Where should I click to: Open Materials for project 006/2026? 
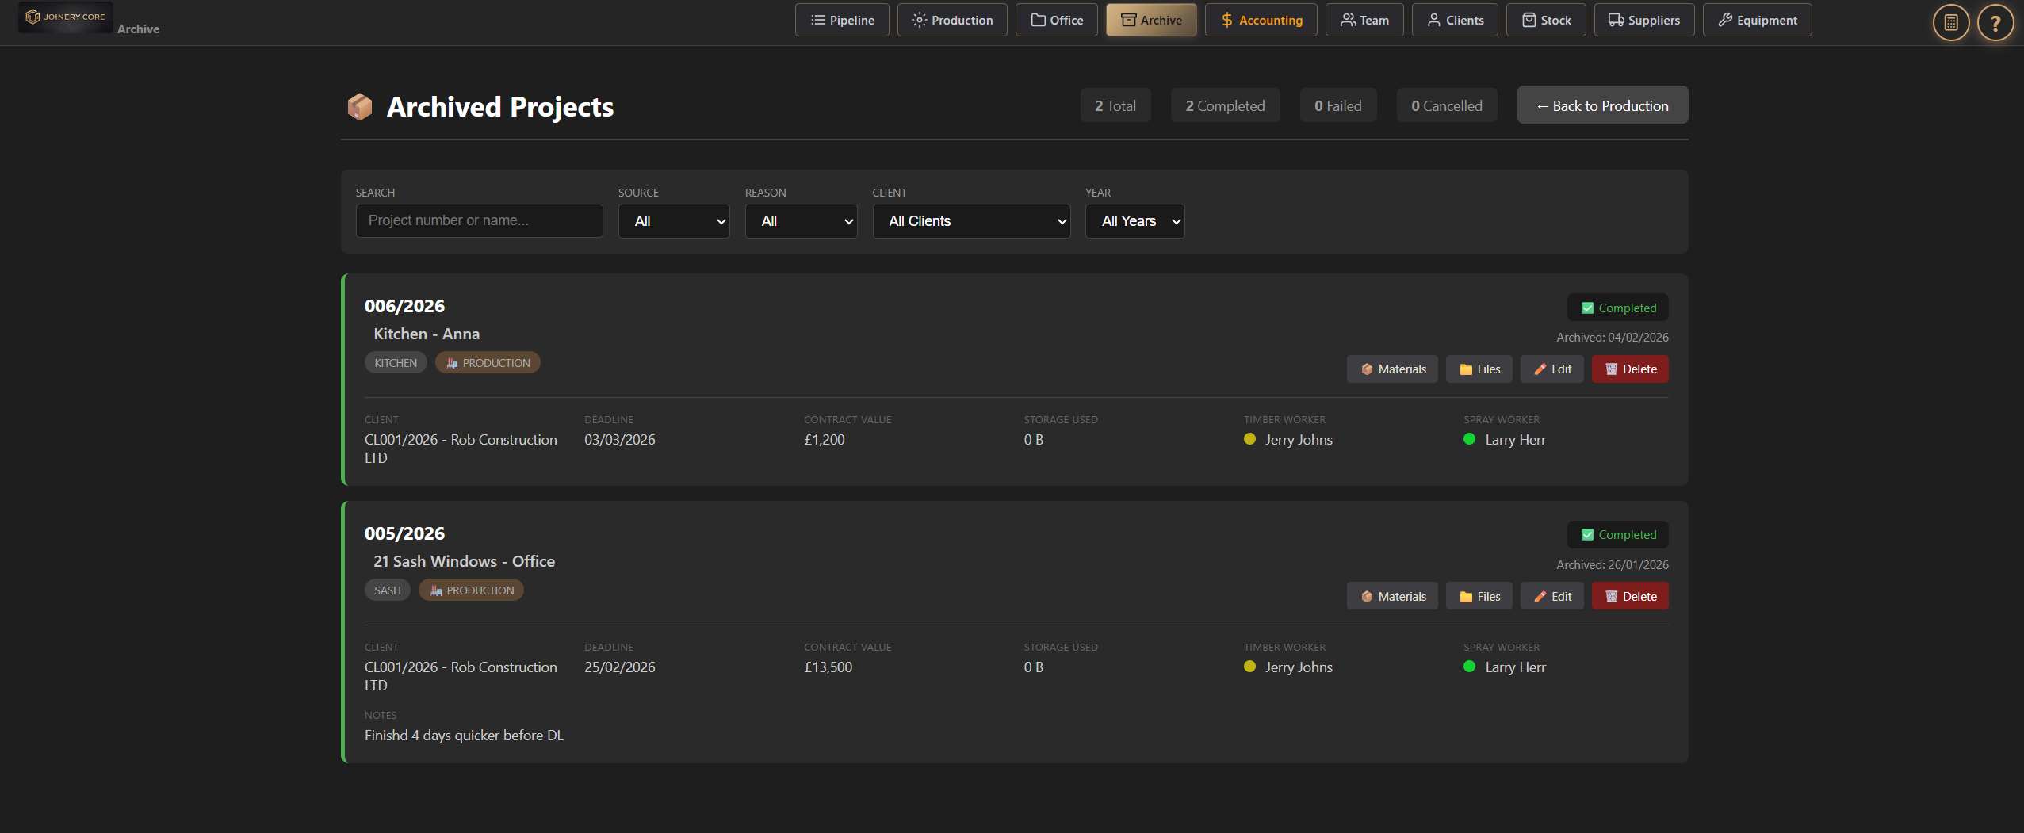click(1392, 369)
